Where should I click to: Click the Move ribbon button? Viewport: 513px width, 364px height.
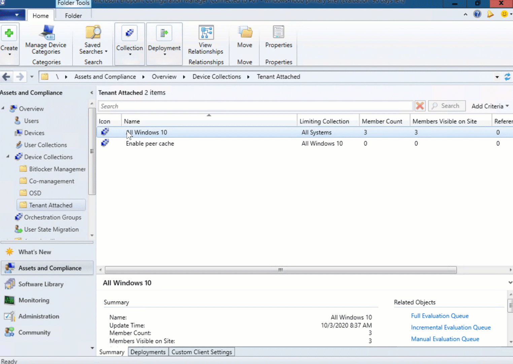(x=245, y=37)
